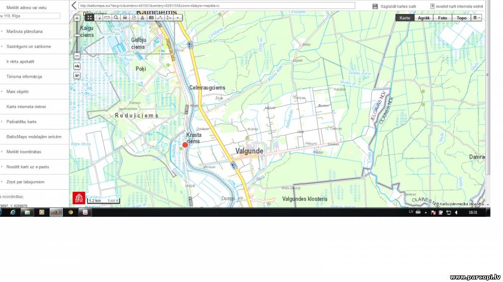Open Firefox from taskbar

56,212
